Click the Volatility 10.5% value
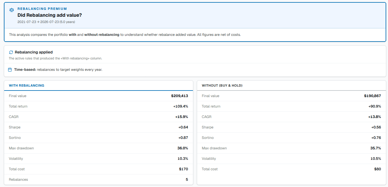This screenshot has width=388, height=187. 376,159
